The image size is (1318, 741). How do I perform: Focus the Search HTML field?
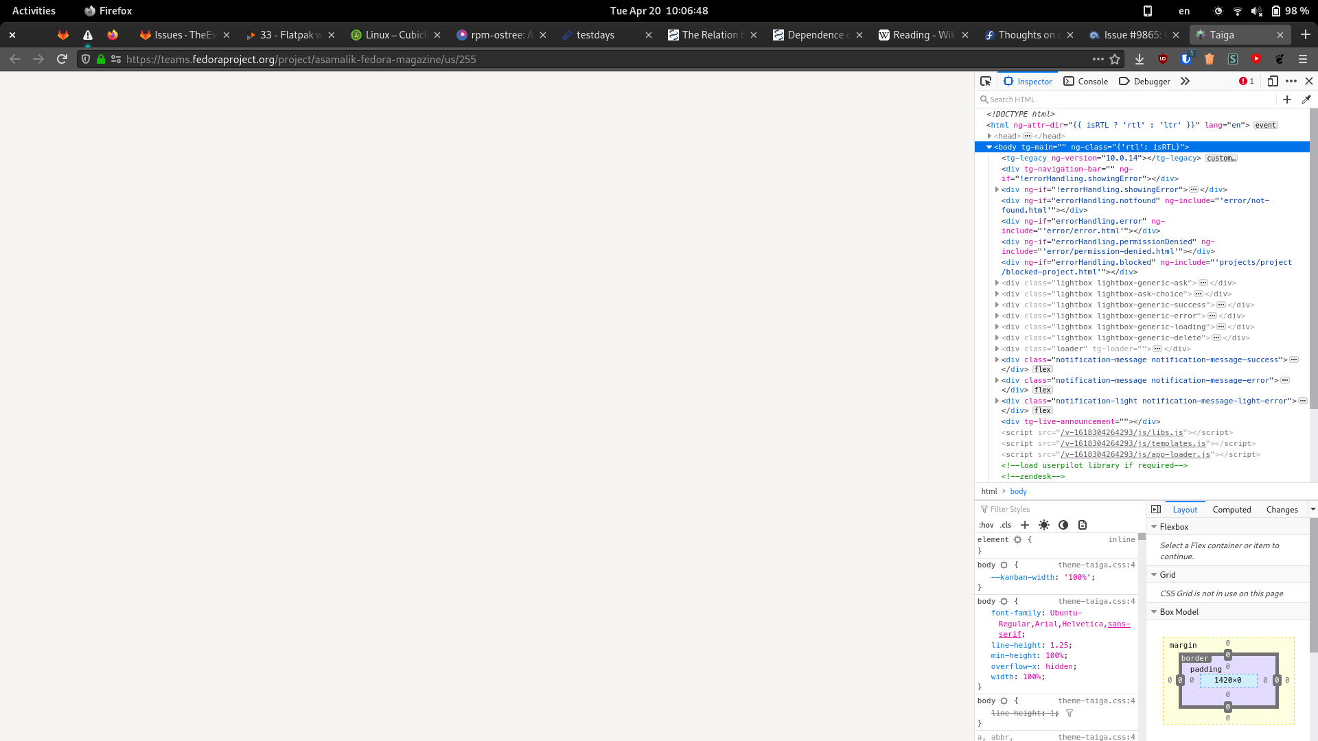point(1127,99)
